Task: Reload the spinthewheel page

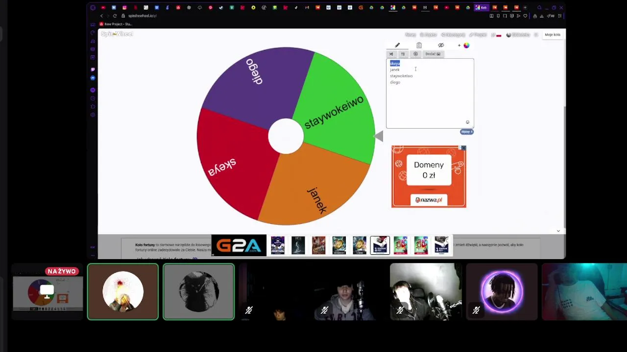Action: click(115, 16)
